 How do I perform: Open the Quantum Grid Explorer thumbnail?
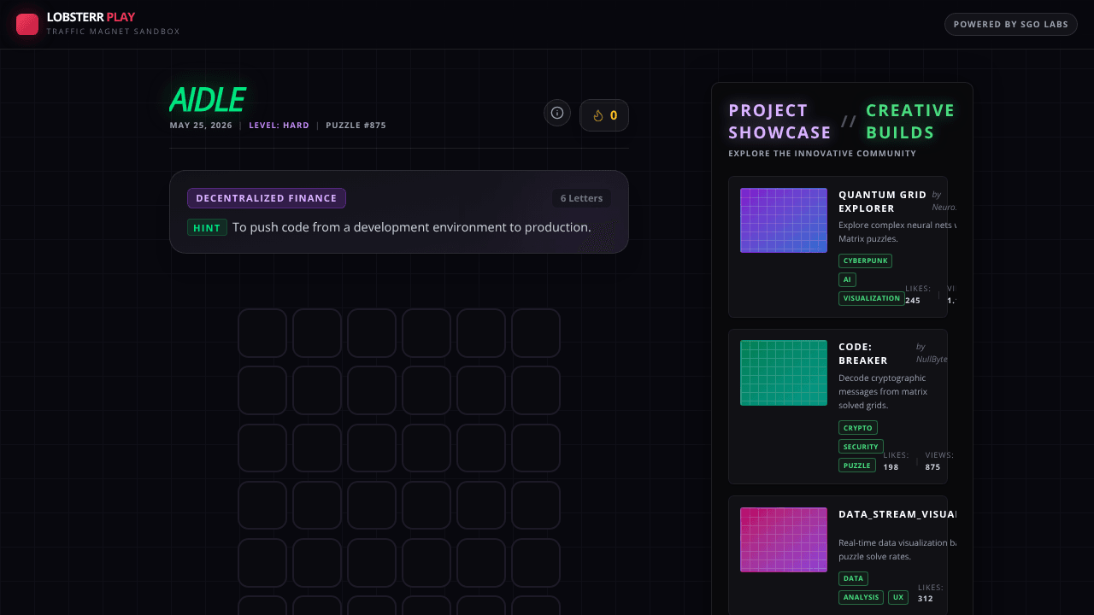click(x=784, y=220)
